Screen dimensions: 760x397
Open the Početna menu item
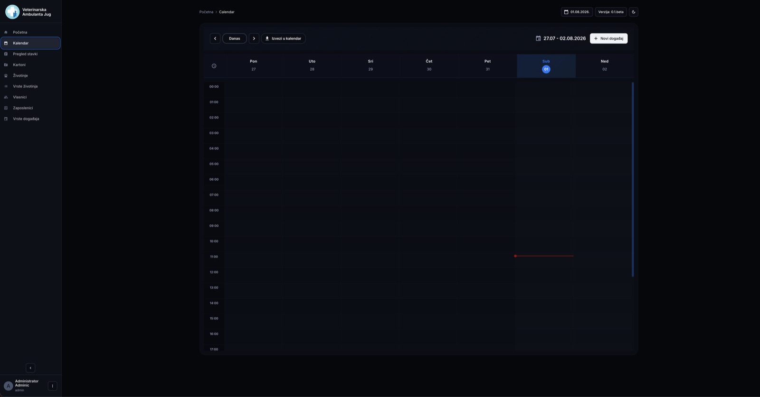coord(30,32)
